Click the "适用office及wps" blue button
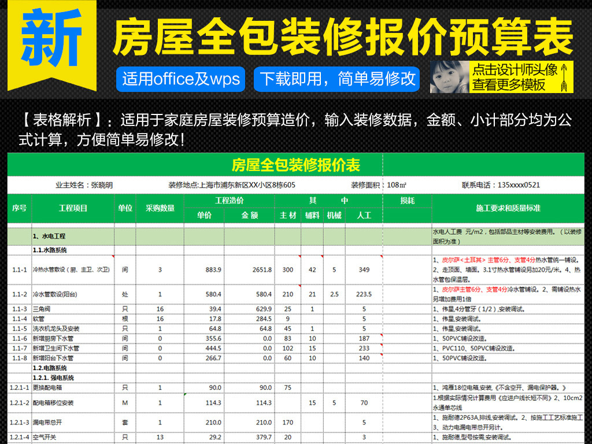 click(x=181, y=79)
